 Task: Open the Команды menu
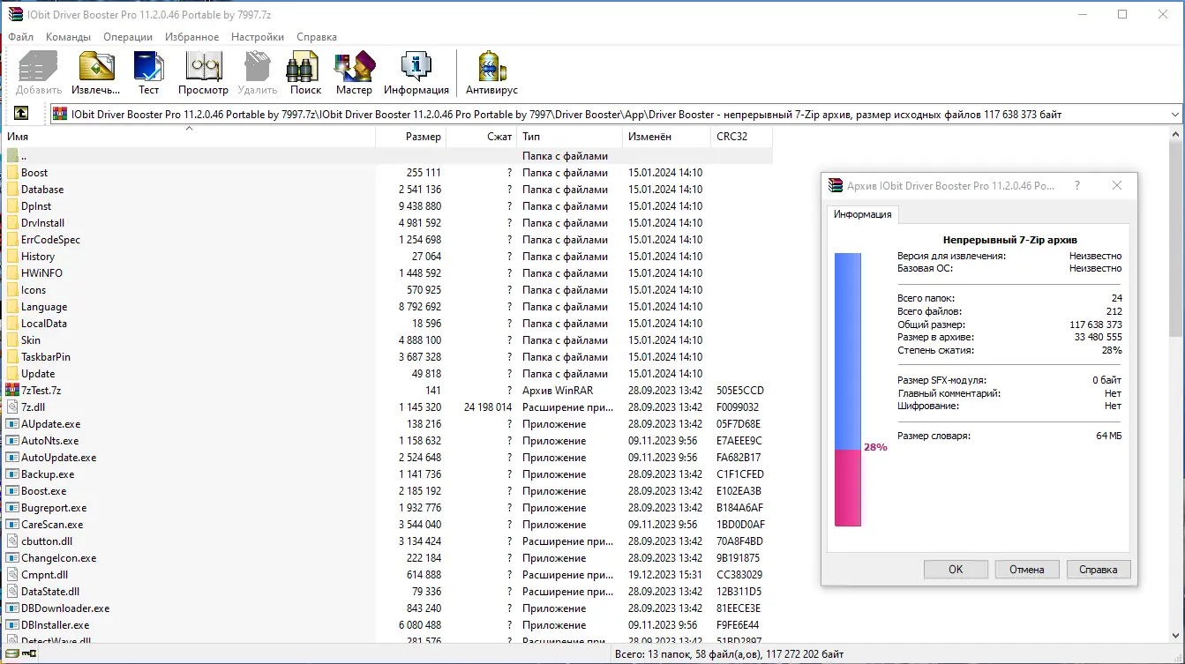tap(69, 36)
